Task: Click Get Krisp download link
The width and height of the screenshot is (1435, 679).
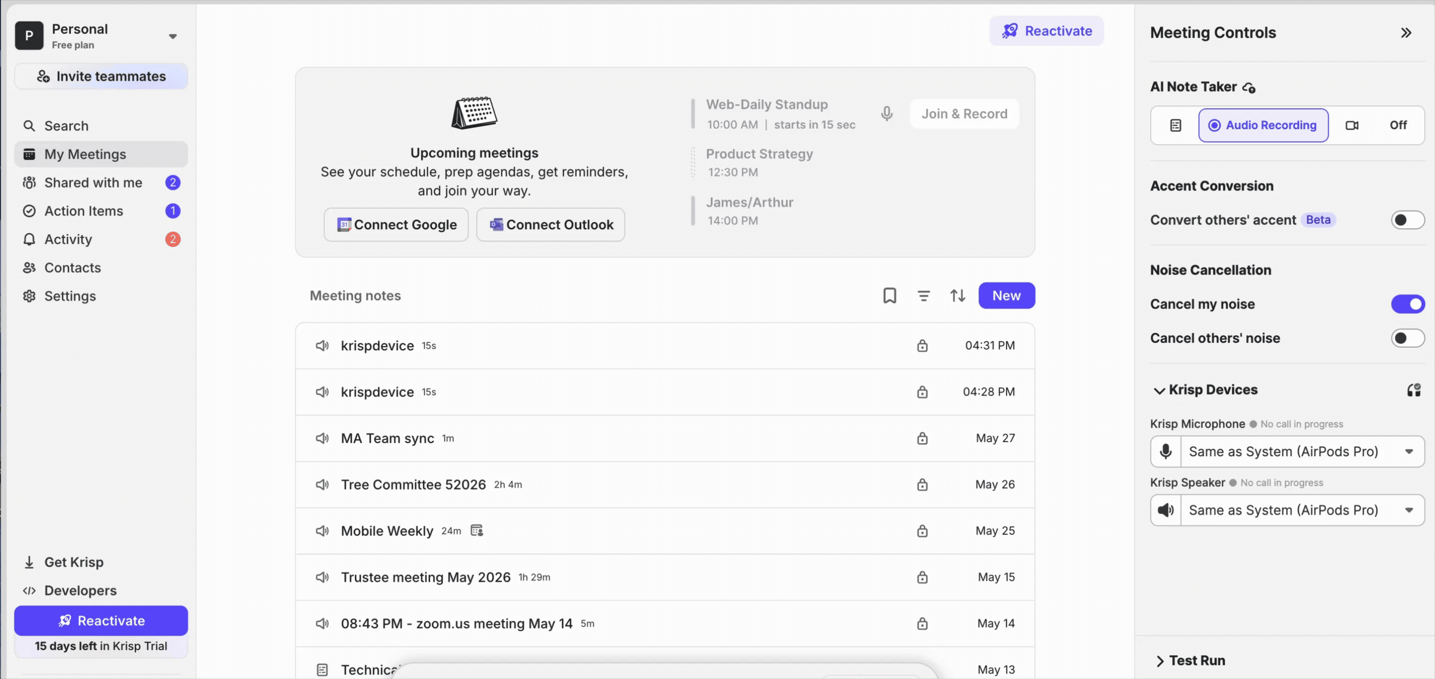Action: (x=101, y=563)
